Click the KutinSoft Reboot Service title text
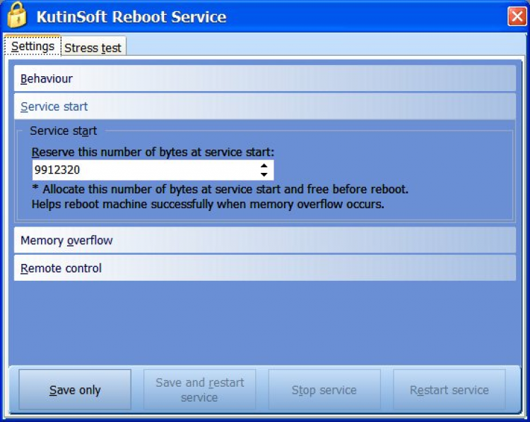This screenshot has width=530, height=422. tap(131, 16)
